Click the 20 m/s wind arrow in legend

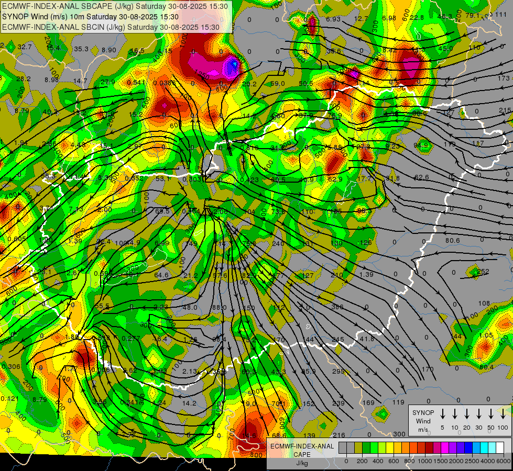pos(467,414)
